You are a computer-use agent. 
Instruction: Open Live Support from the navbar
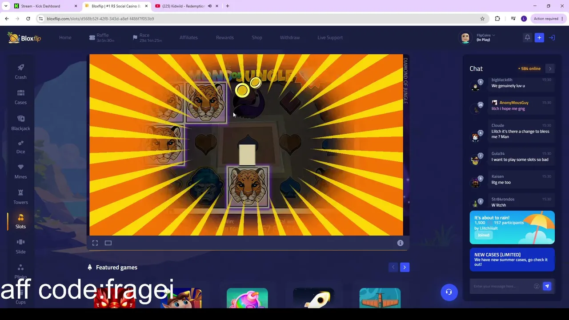330,38
